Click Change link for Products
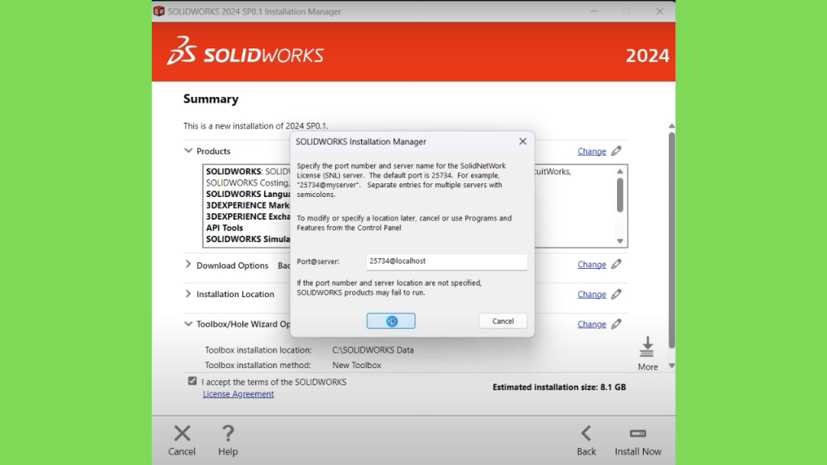 tap(592, 151)
